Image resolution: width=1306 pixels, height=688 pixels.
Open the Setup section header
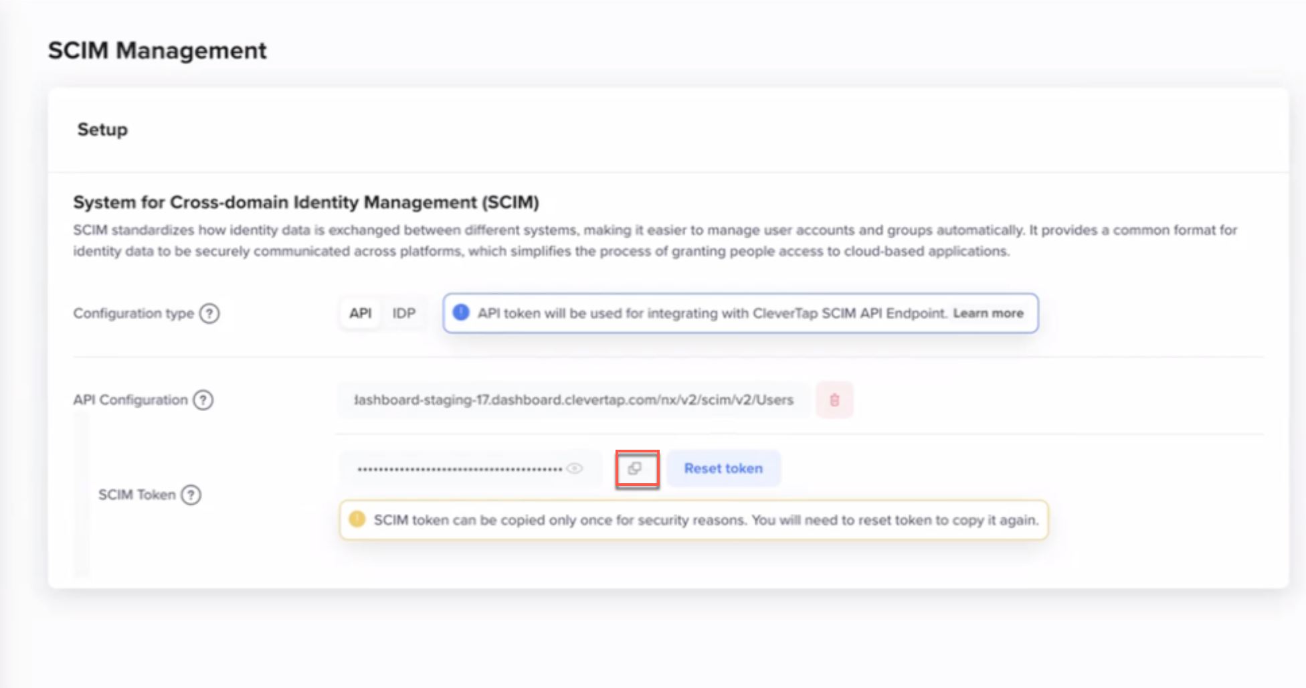(102, 130)
